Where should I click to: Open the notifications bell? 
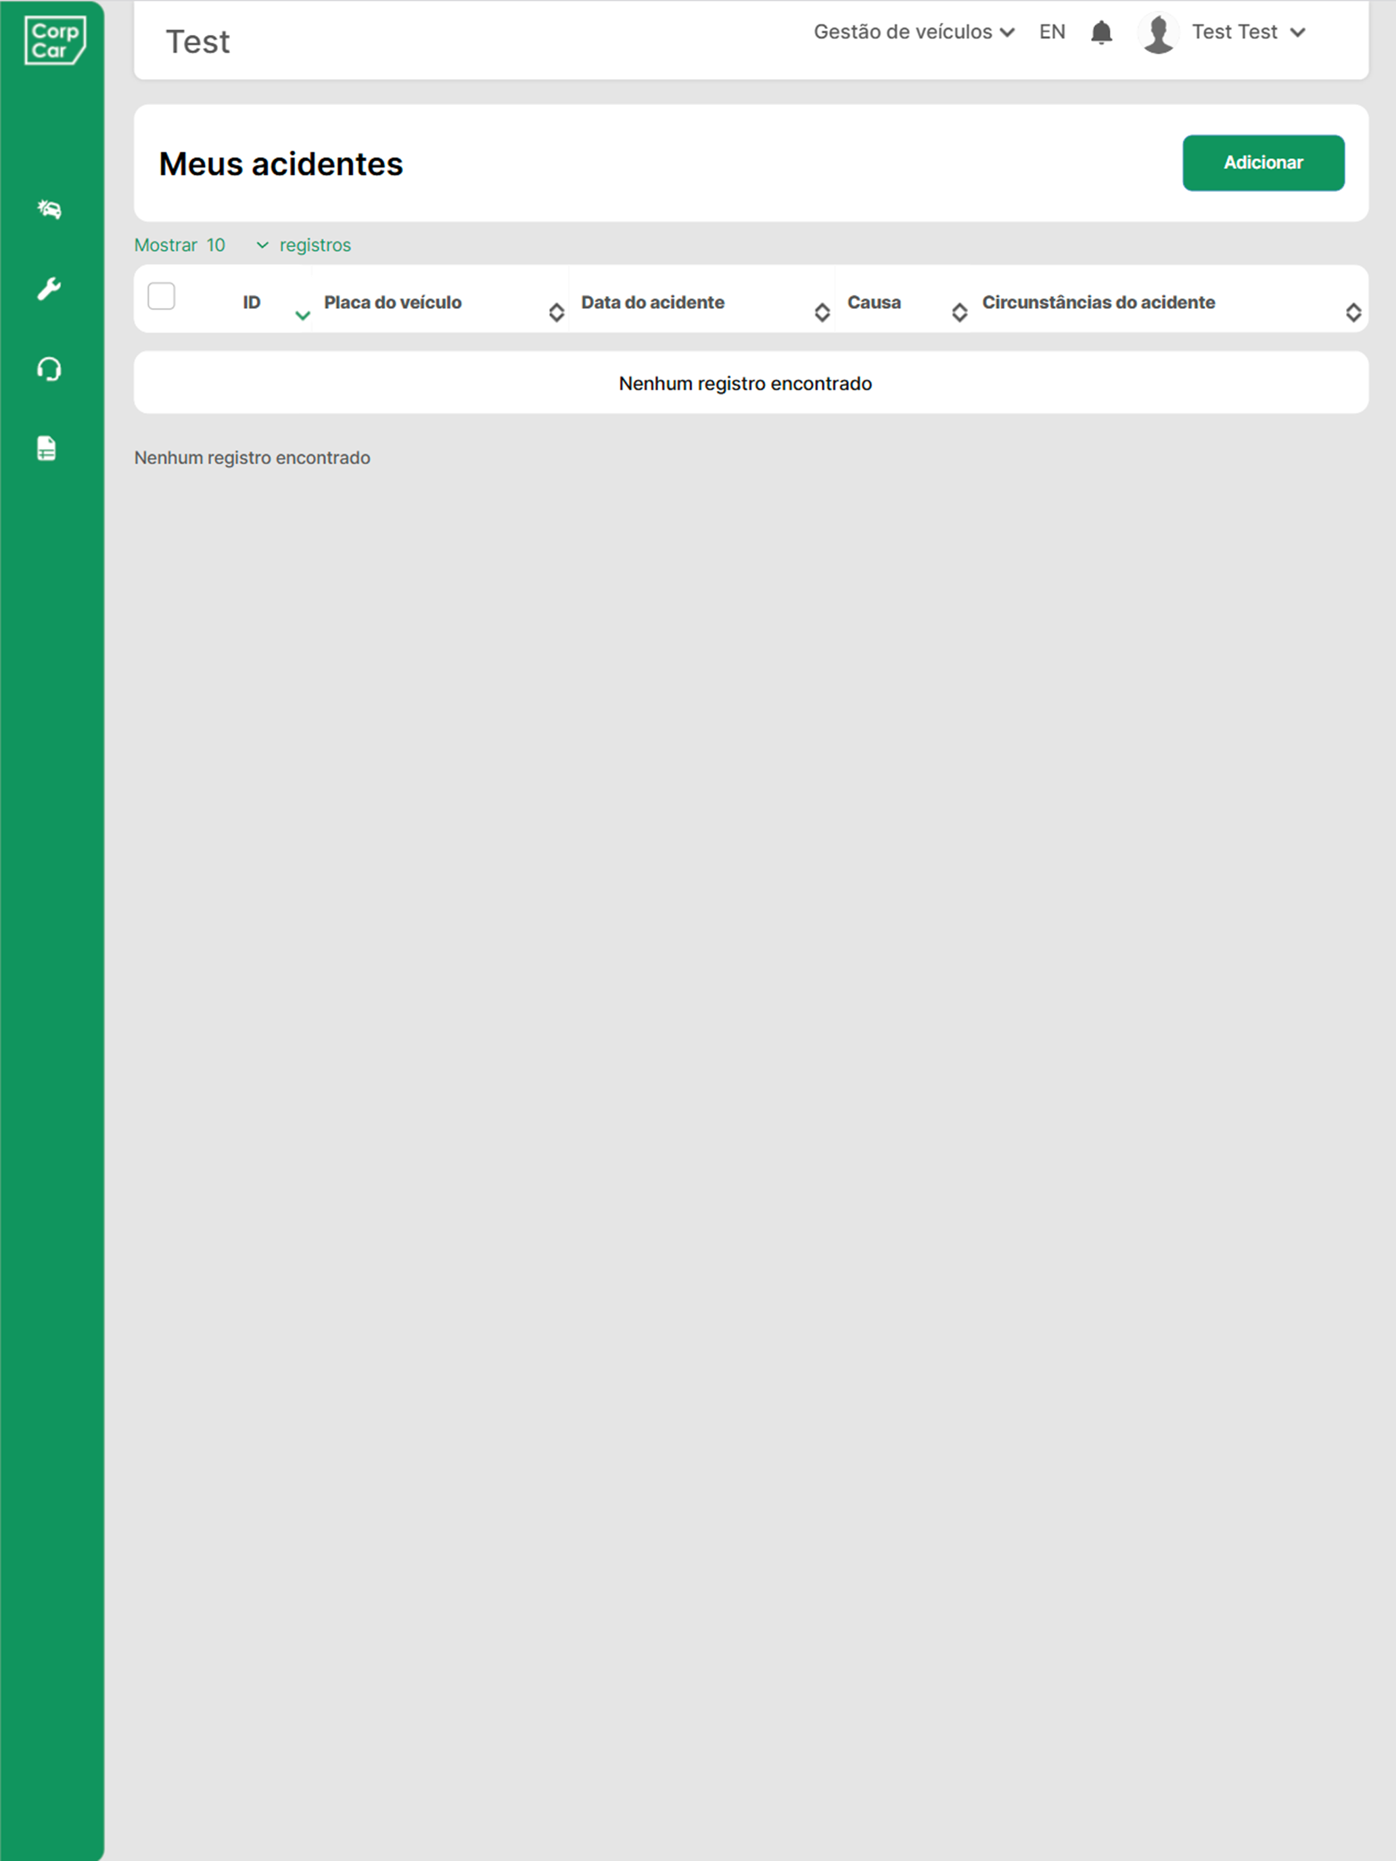(x=1100, y=32)
